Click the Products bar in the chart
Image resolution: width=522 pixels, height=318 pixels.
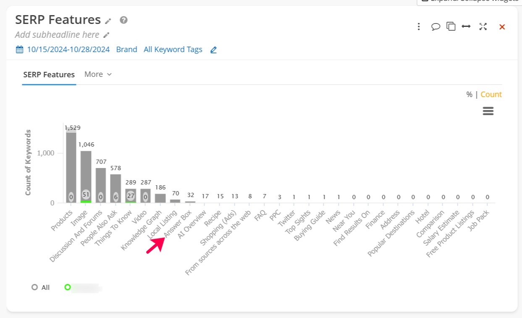[71, 168]
